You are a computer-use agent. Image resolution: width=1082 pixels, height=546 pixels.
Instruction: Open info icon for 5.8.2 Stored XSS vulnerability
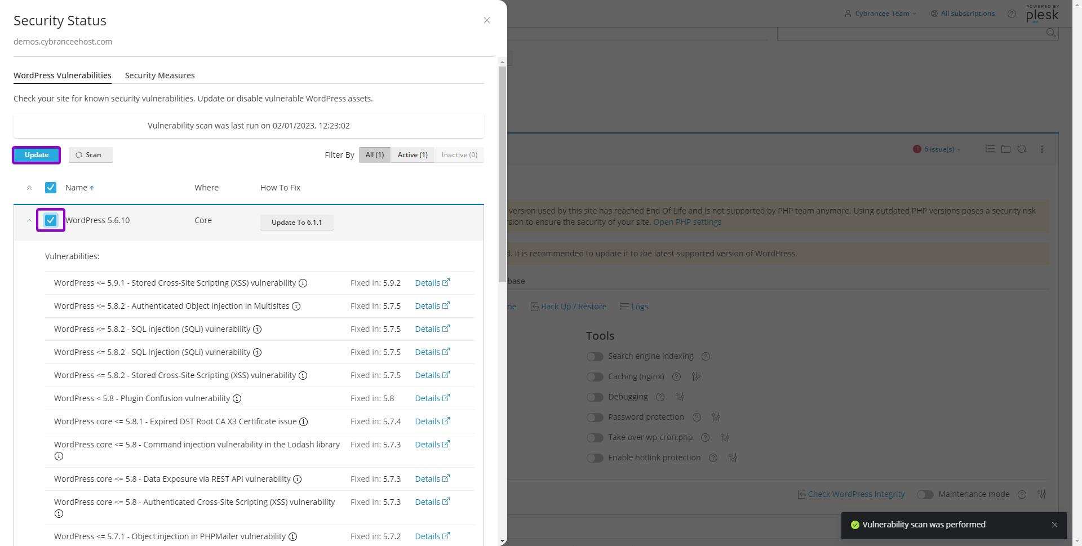point(303,376)
